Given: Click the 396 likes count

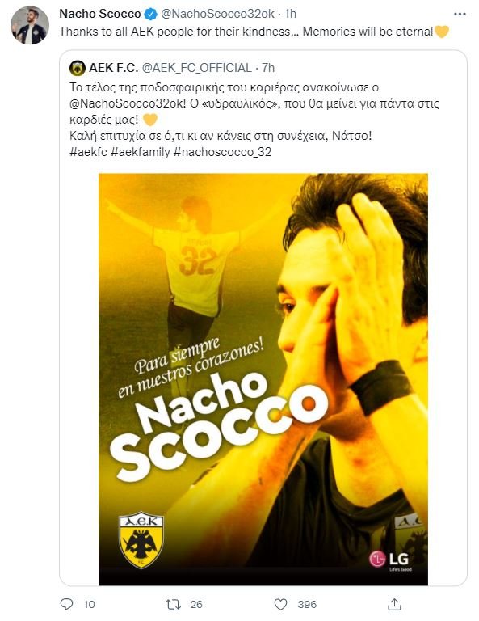Looking at the screenshot, I should click(307, 604).
